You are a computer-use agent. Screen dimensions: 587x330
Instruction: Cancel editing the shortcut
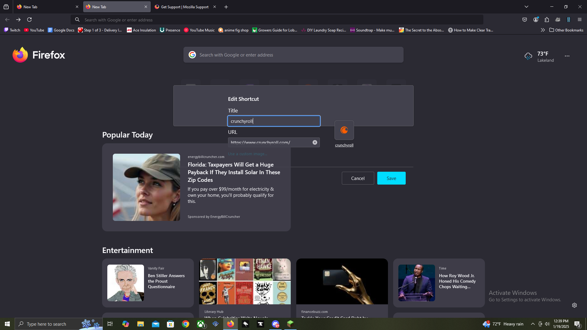(x=358, y=178)
